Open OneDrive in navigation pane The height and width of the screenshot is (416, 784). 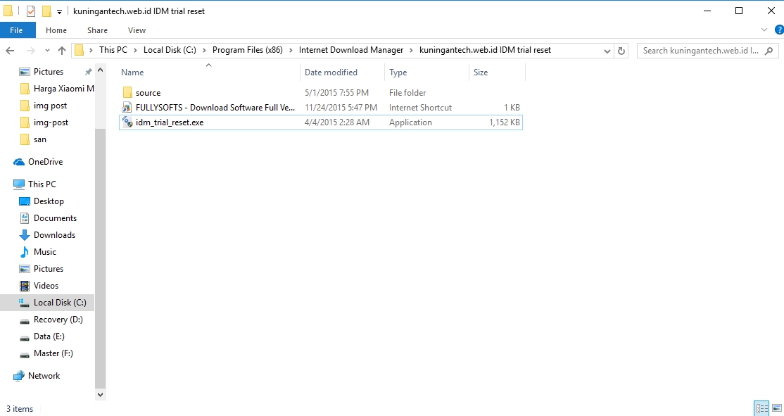[x=38, y=162]
